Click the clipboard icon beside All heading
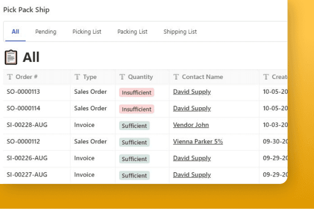Viewport: 314px width, 209px height. pyautogui.click(x=11, y=57)
